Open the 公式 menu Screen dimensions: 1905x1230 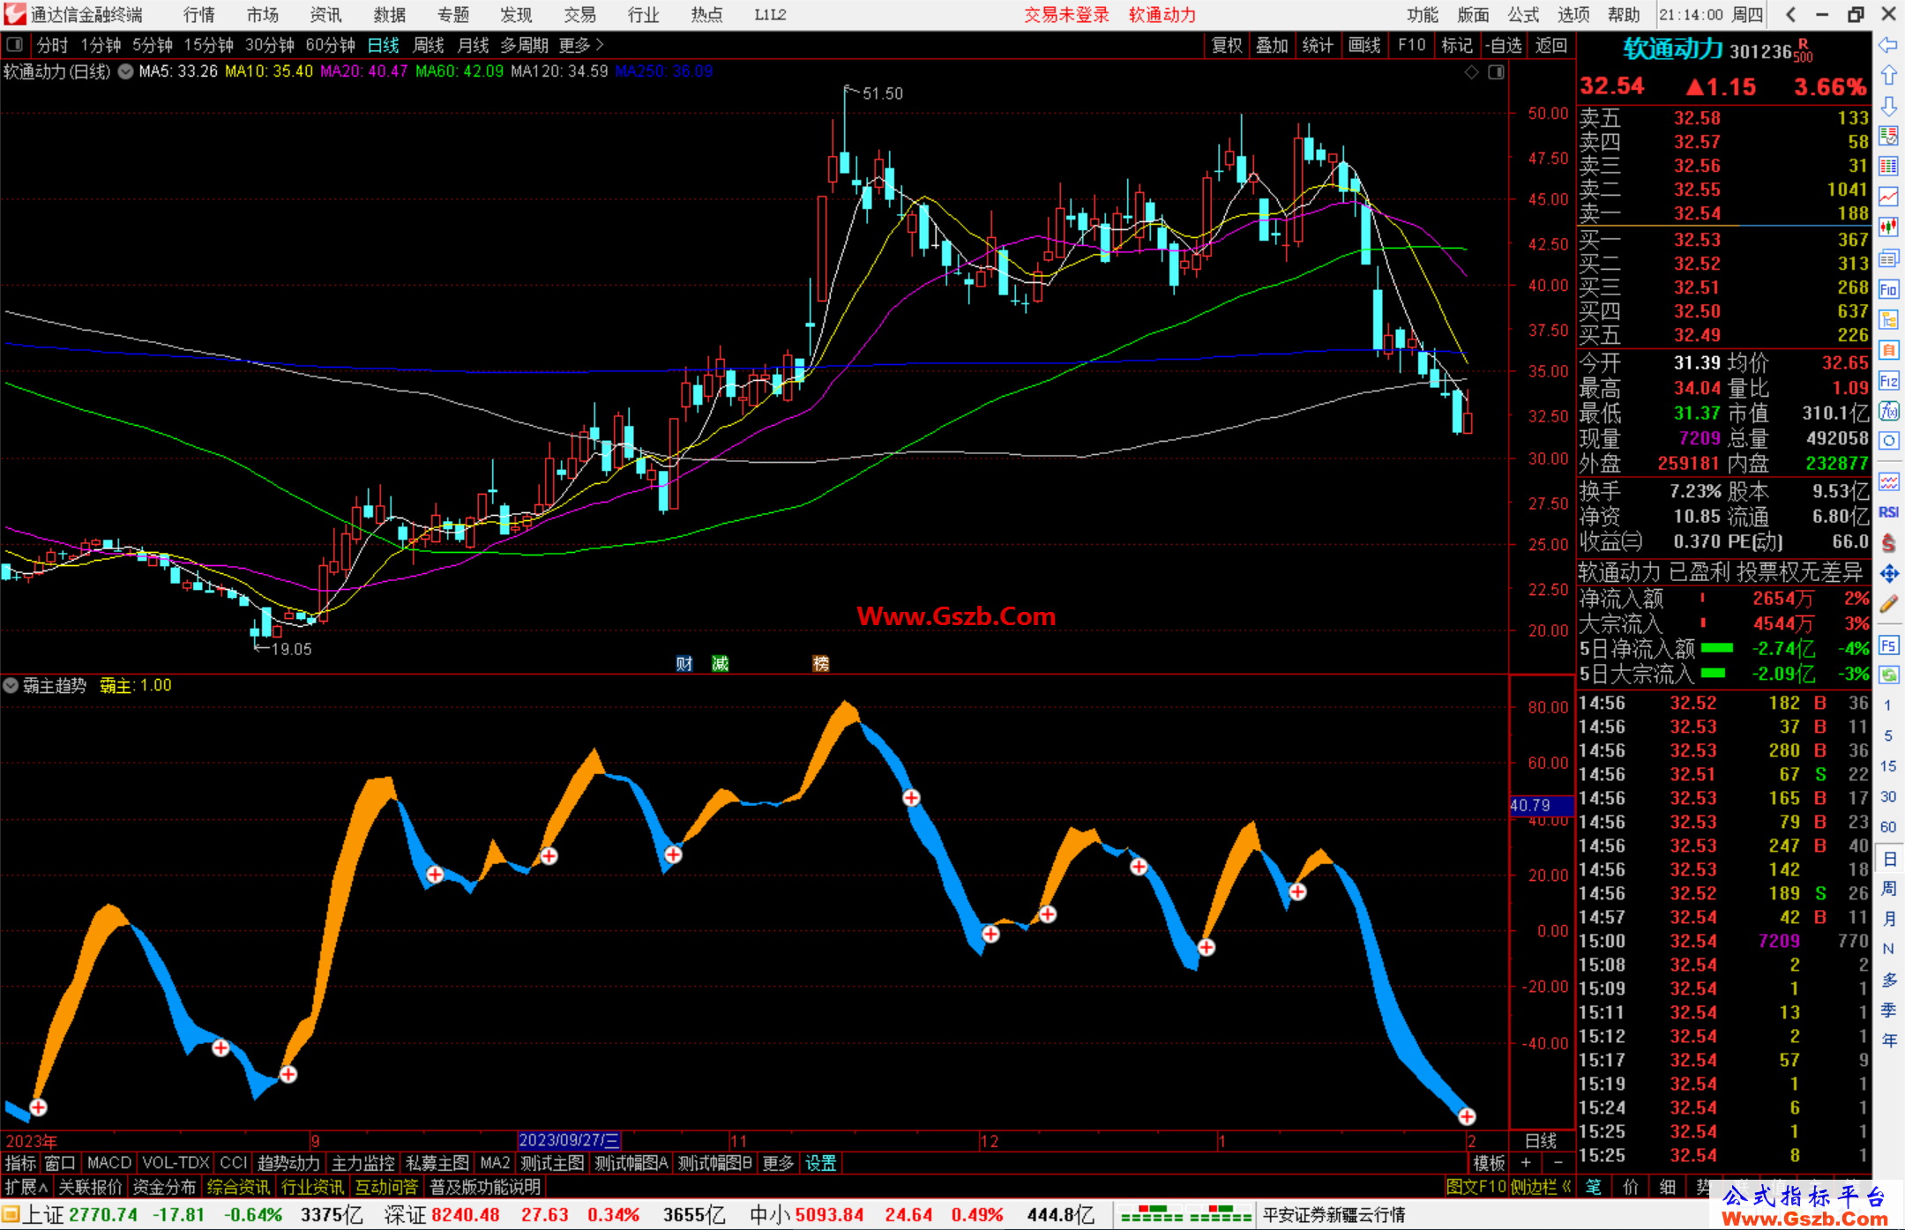tap(1523, 14)
